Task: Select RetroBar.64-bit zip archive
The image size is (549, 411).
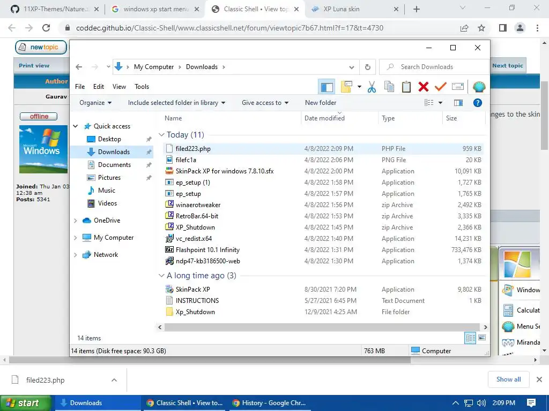Action: click(x=197, y=216)
